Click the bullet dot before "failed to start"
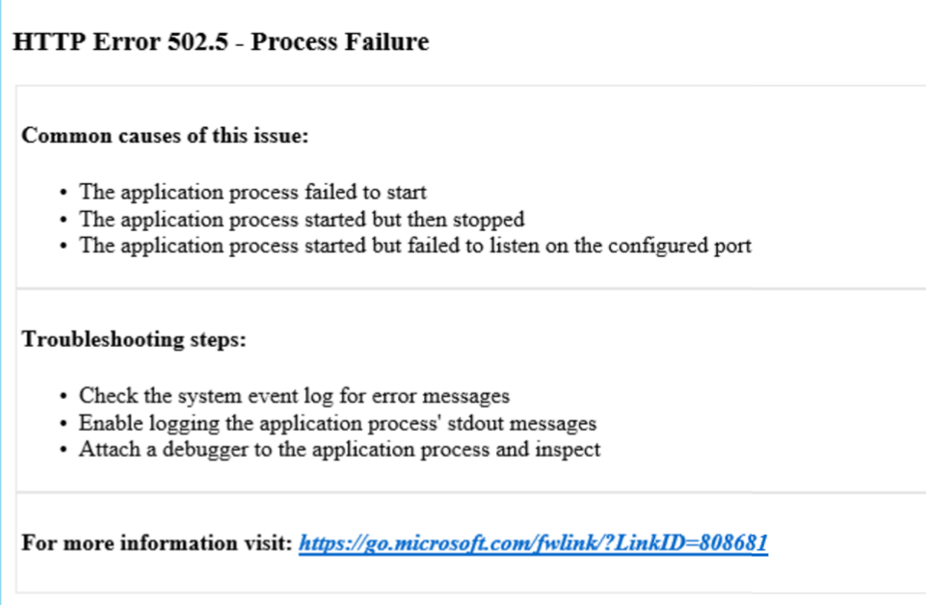926x605 pixels. pyautogui.click(x=63, y=193)
